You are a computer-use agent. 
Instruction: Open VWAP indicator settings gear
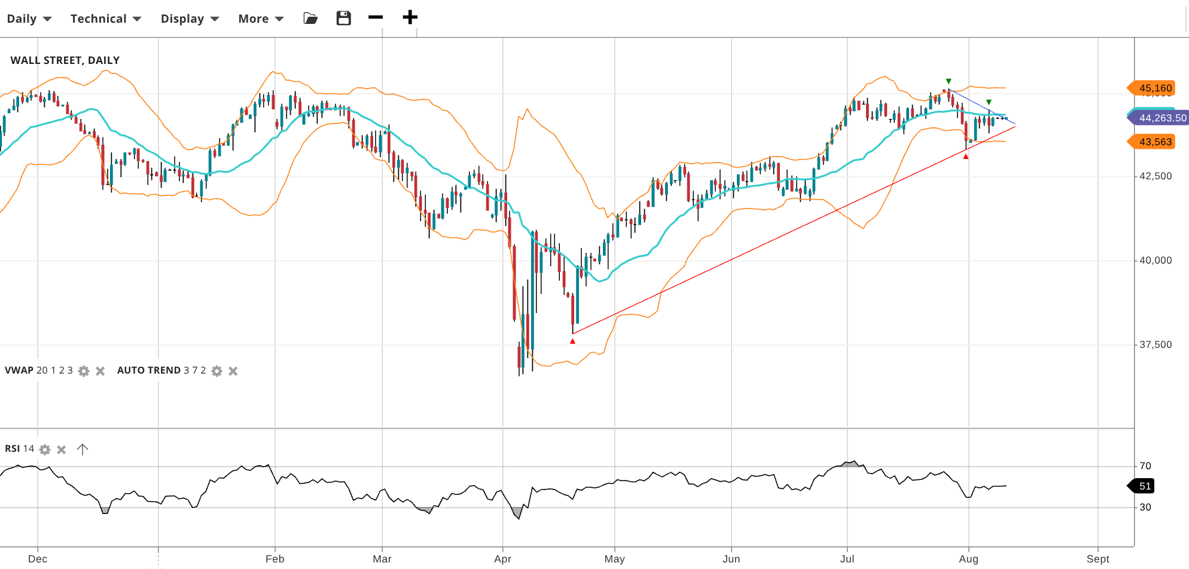point(84,371)
